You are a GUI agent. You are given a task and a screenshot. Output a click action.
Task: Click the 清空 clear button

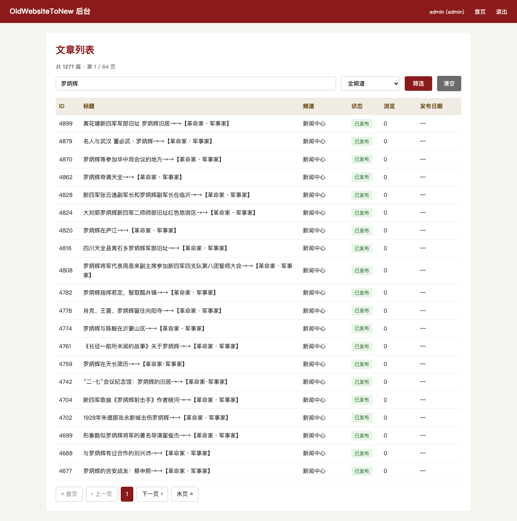coord(449,84)
